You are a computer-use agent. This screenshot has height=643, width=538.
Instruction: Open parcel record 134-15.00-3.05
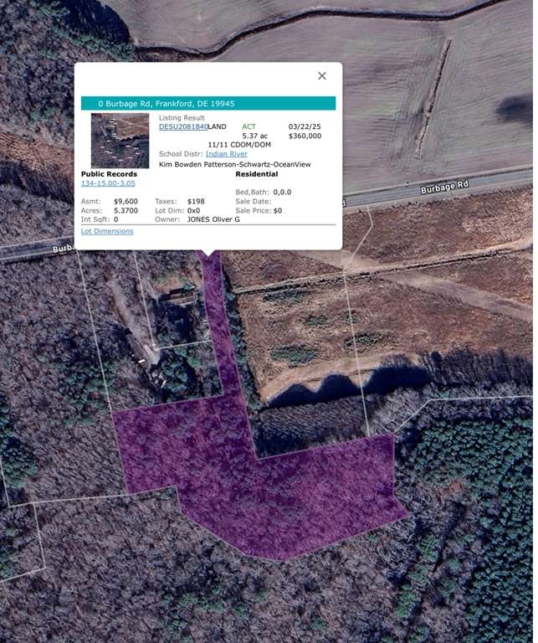[108, 183]
